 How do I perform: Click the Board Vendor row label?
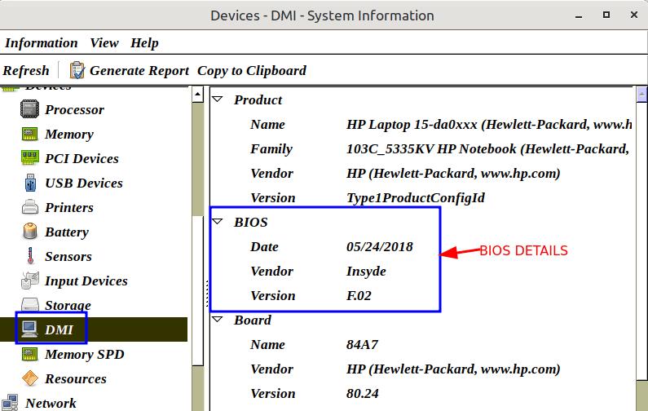coord(271,369)
